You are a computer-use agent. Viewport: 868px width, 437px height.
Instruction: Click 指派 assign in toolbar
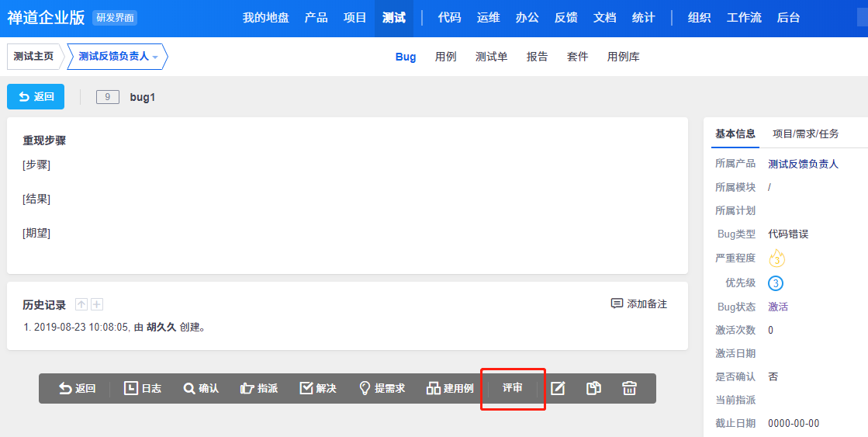pyautogui.click(x=259, y=388)
